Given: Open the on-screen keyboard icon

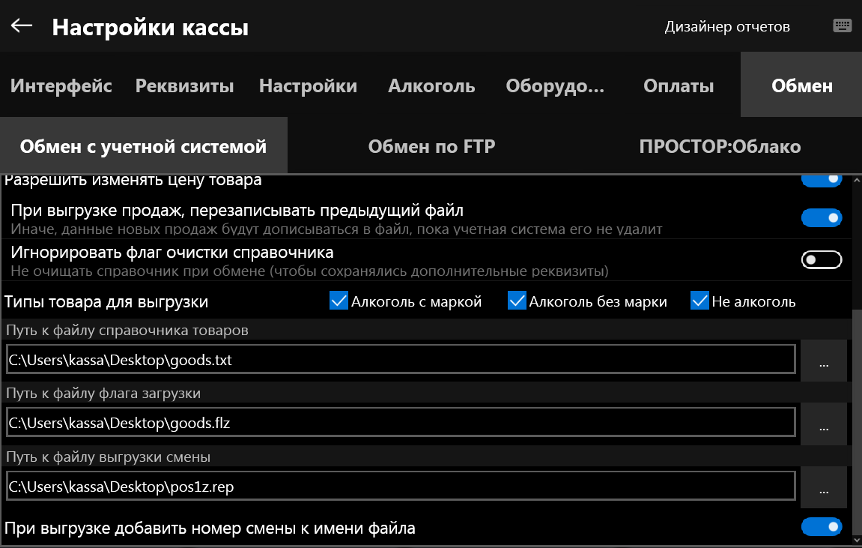Looking at the screenshot, I should [x=843, y=26].
